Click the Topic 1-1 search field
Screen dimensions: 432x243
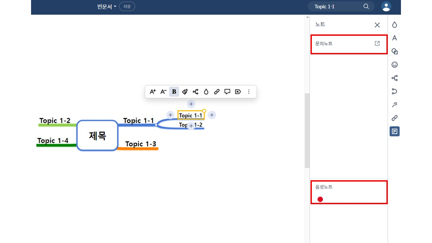tap(341, 6)
